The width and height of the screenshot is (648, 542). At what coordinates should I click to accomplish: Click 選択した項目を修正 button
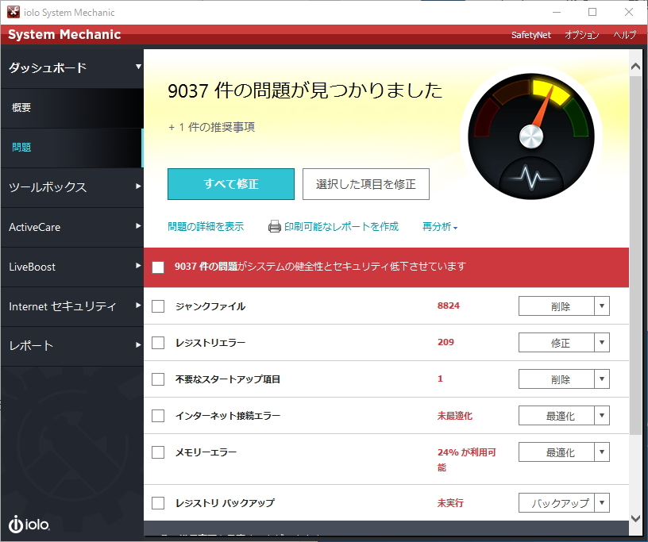point(366,184)
